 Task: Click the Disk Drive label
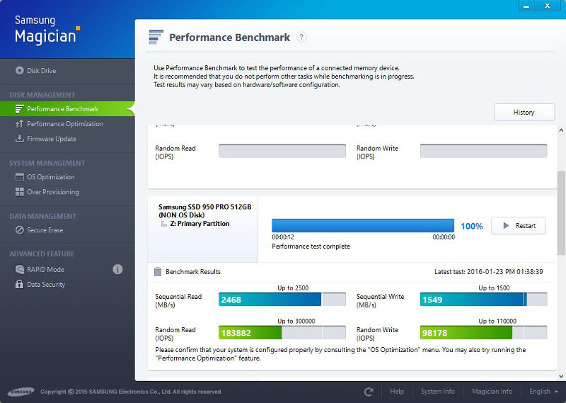[41, 71]
